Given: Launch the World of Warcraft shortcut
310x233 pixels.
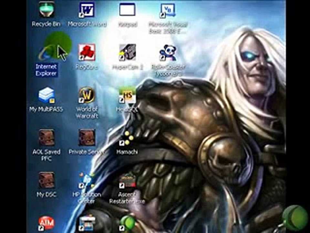Looking at the screenshot, I should (x=87, y=95).
